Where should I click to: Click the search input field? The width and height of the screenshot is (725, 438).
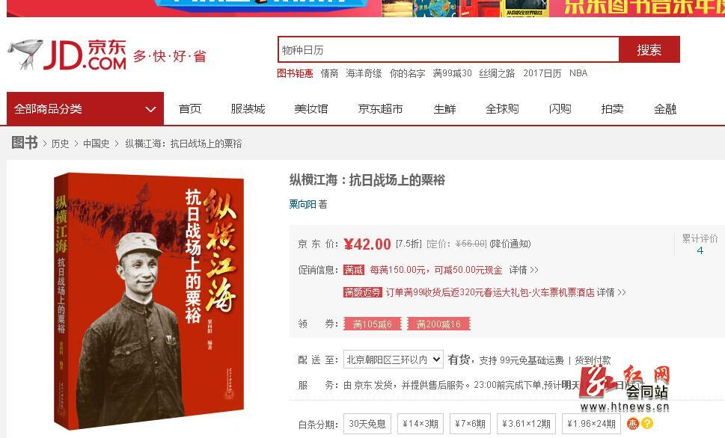448,49
